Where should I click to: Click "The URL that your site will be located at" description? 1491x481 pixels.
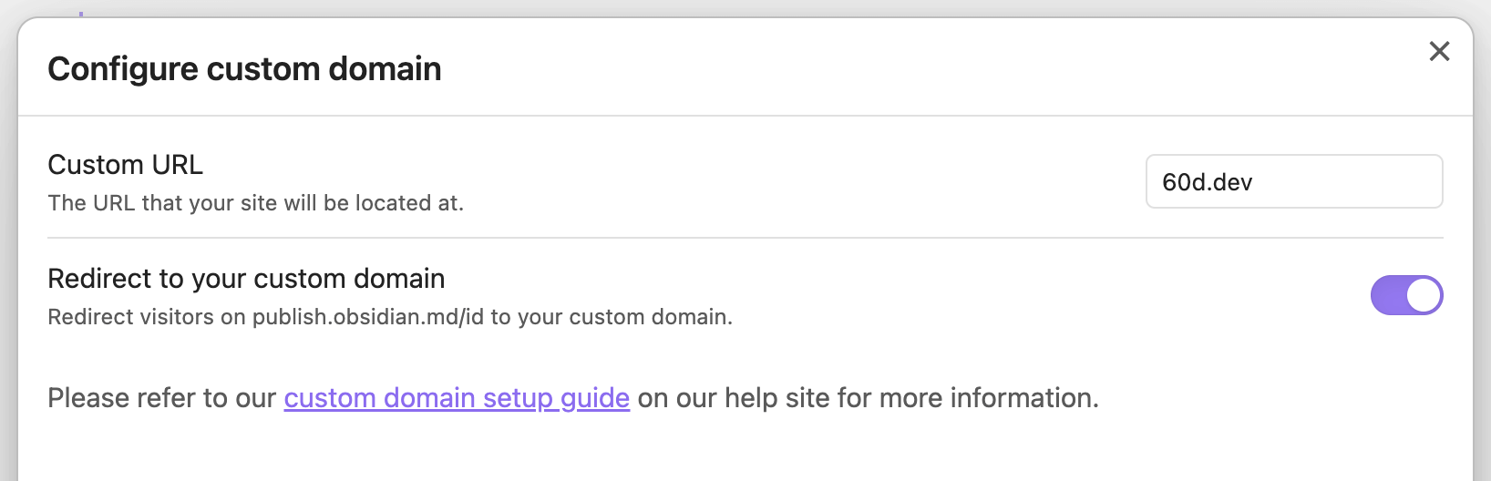[x=255, y=203]
